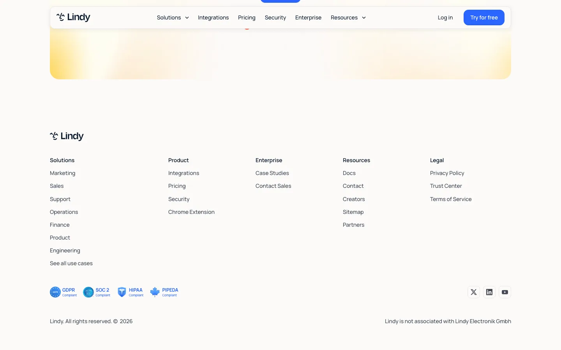Open Enterprise in the top navigation
Screen dimensions: 561x350
pyautogui.click(x=308, y=17)
